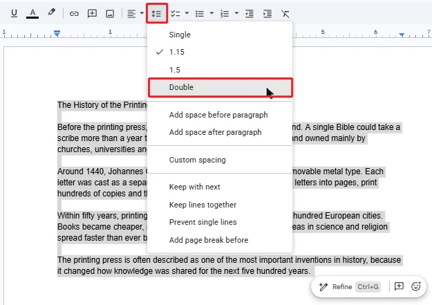432x305 pixels.
Task: Open the text color picker
Action: tap(32, 14)
